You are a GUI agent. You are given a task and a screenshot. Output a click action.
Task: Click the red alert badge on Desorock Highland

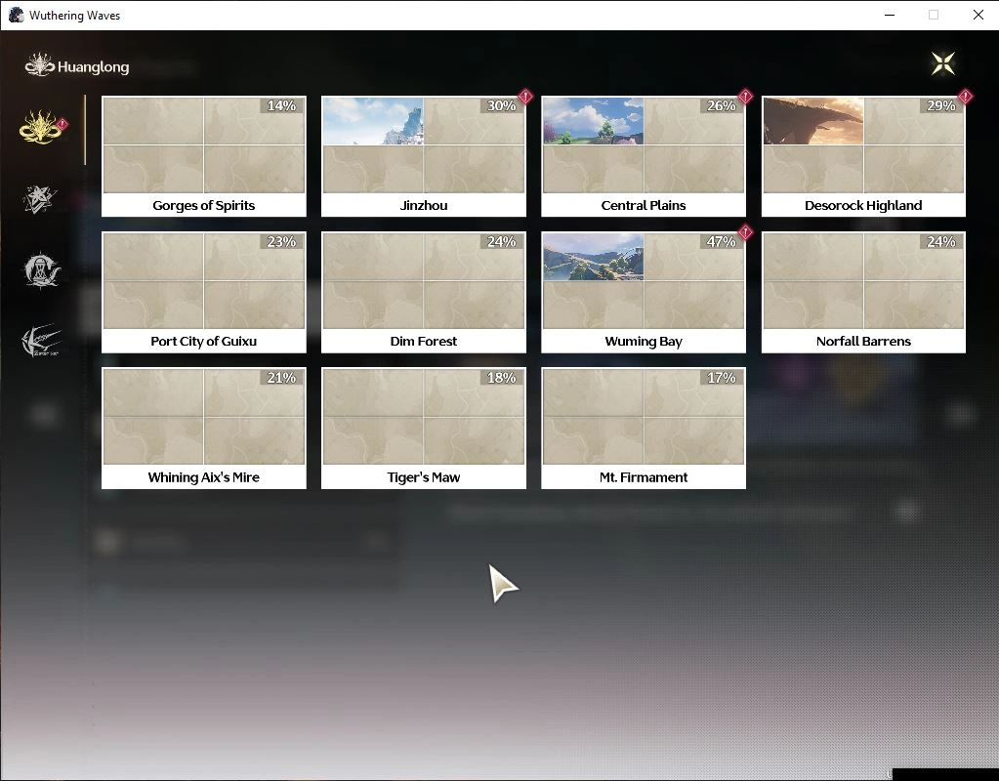click(965, 97)
